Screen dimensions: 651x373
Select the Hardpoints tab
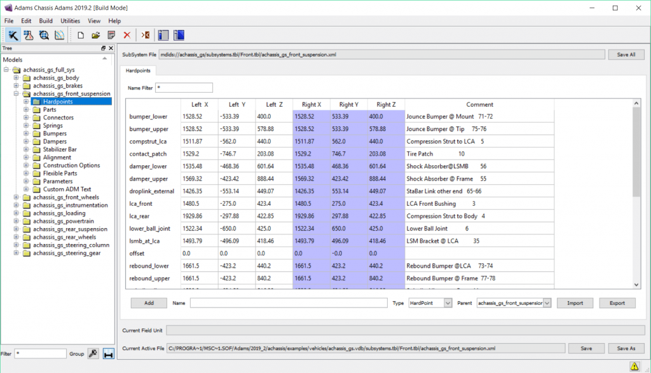(138, 71)
